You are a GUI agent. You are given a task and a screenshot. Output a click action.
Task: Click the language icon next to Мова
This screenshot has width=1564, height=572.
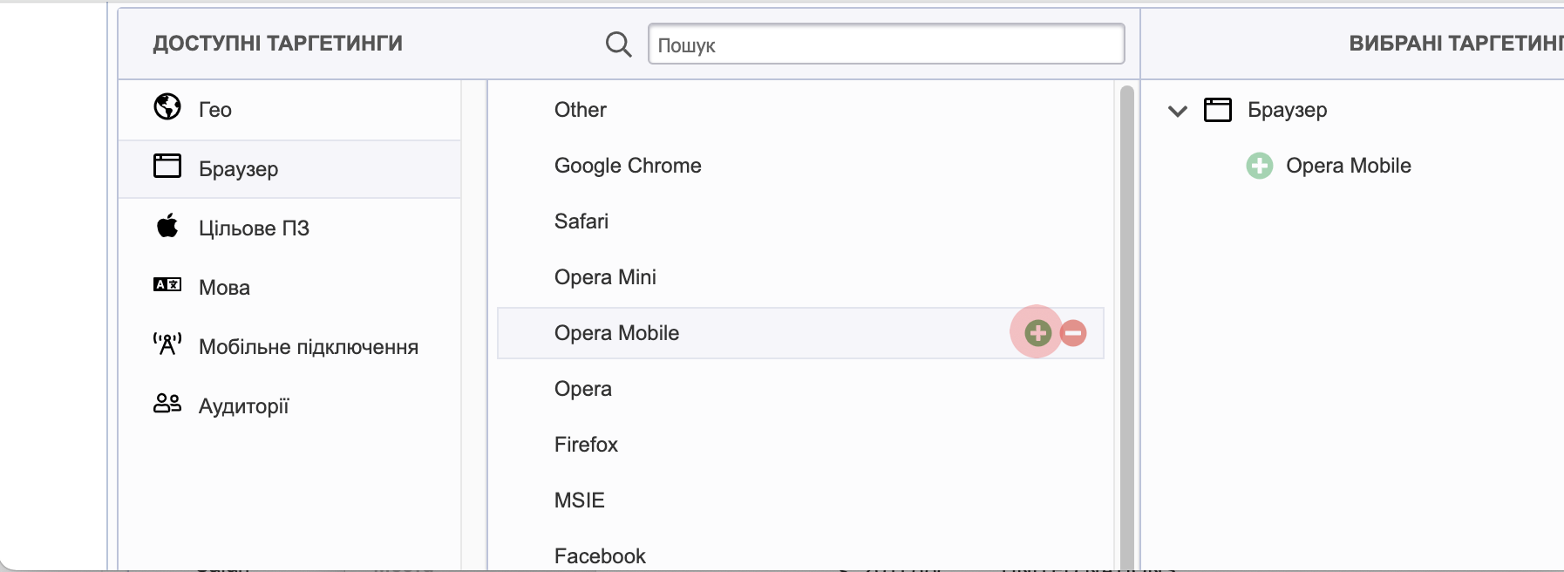click(167, 284)
